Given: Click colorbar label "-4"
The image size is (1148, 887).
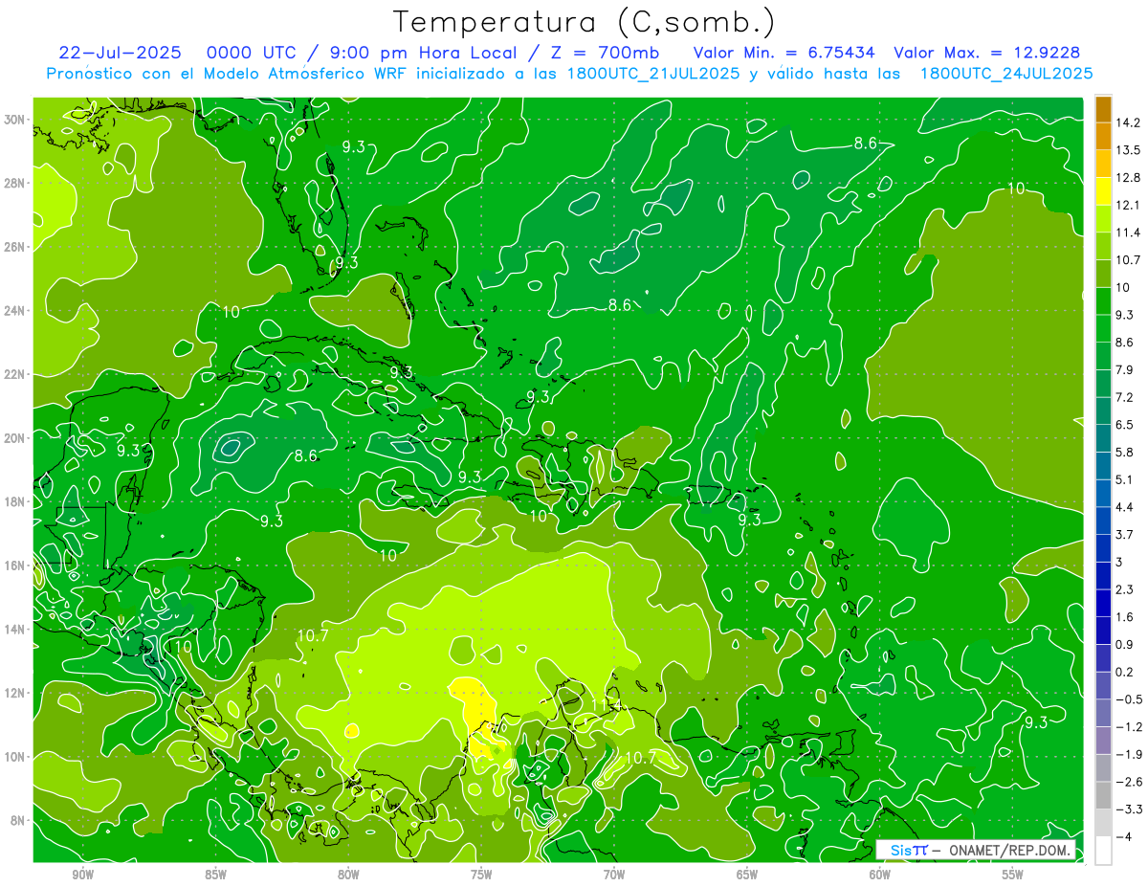Looking at the screenshot, I should (1124, 836).
